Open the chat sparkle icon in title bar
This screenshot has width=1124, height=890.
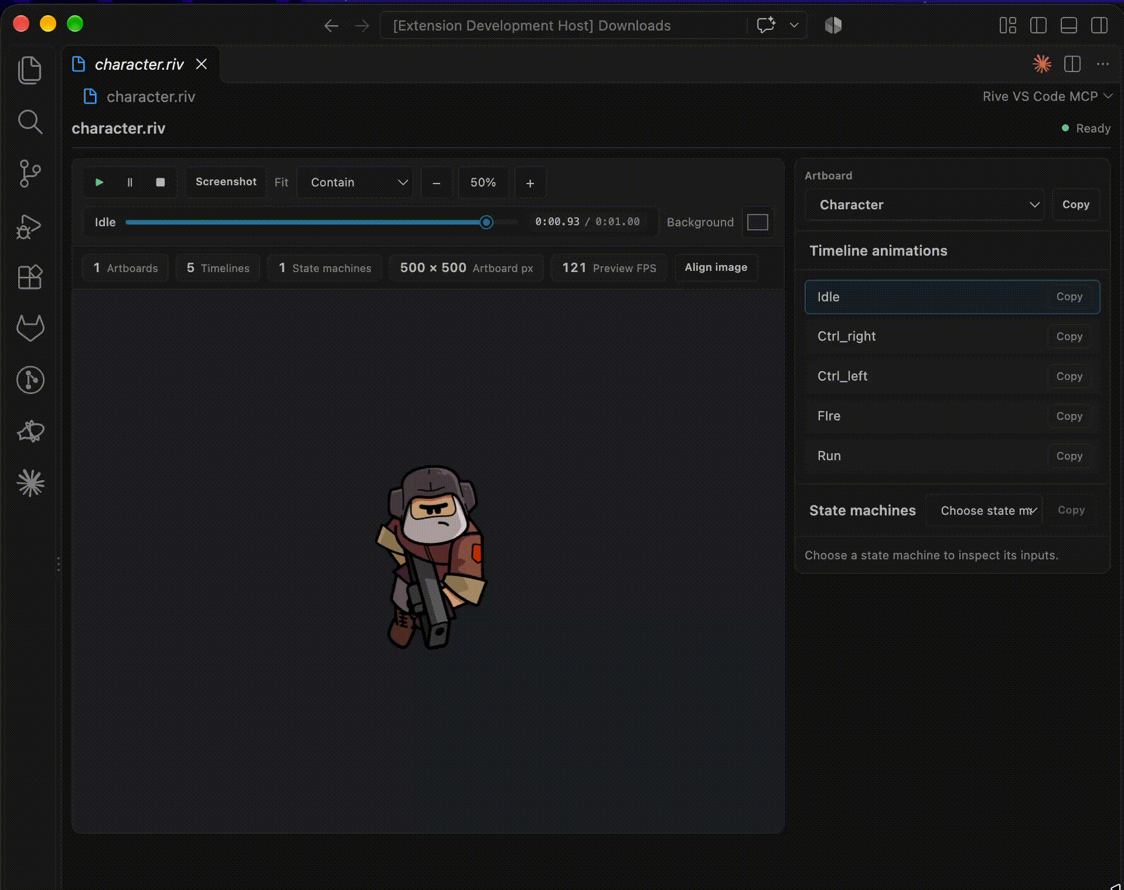[766, 25]
